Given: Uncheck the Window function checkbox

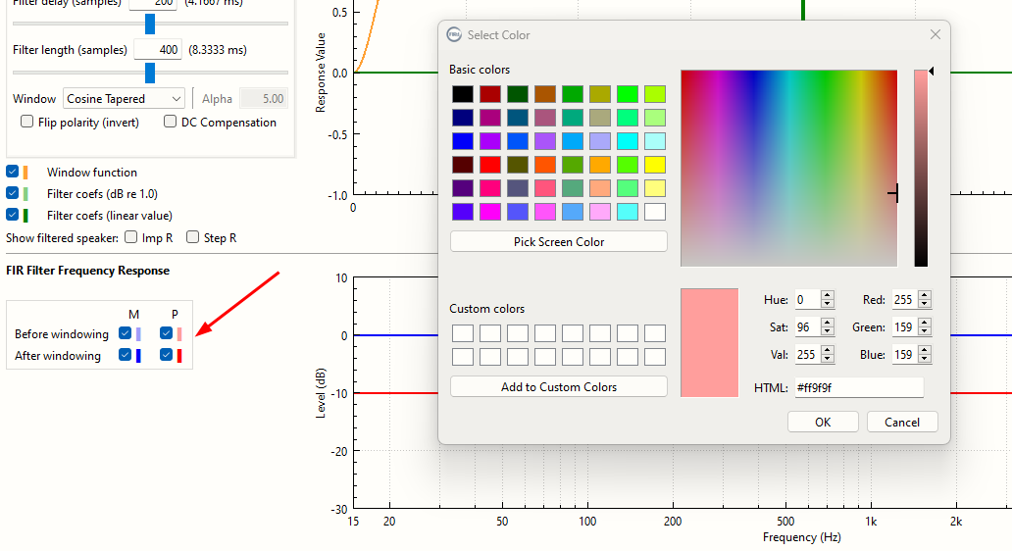Looking at the screenshot, I should pos(13,172).
